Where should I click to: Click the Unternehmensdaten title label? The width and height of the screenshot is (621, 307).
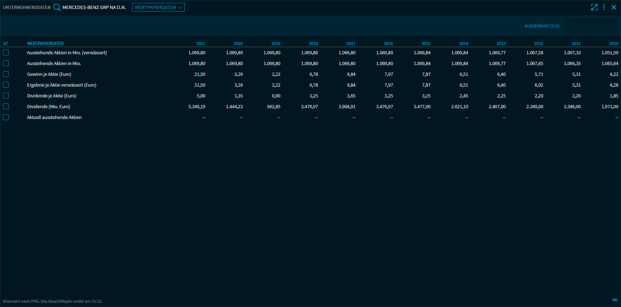tap(27, 8)
